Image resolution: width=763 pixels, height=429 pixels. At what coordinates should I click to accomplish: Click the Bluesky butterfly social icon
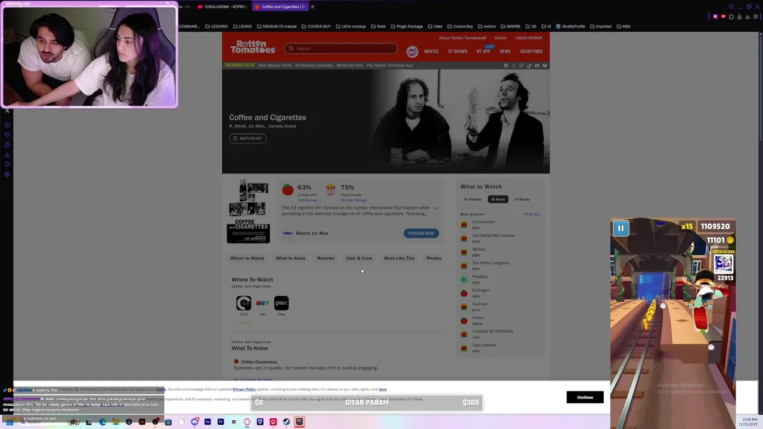(x=544, y=66)
